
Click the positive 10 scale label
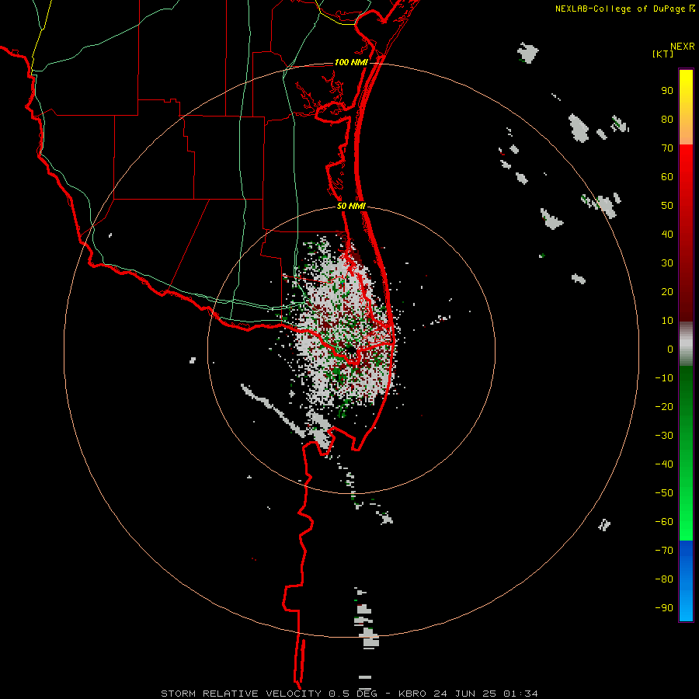[667, 321]
